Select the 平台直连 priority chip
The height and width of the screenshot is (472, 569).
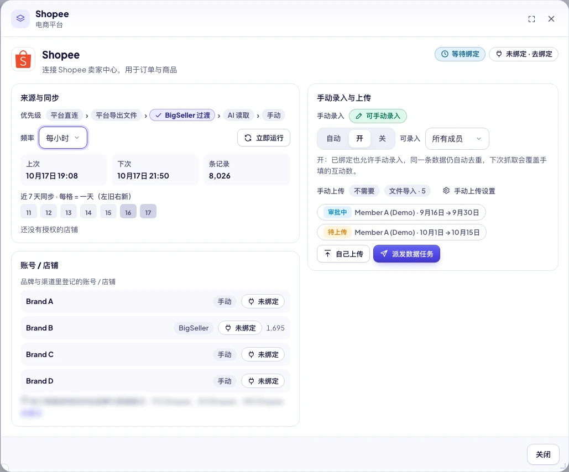(64, 116)
